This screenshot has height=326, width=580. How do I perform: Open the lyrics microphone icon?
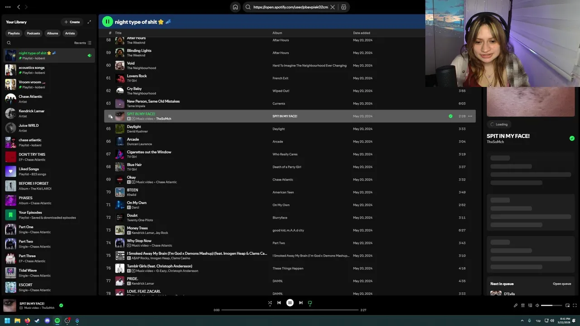coord(516,305)
